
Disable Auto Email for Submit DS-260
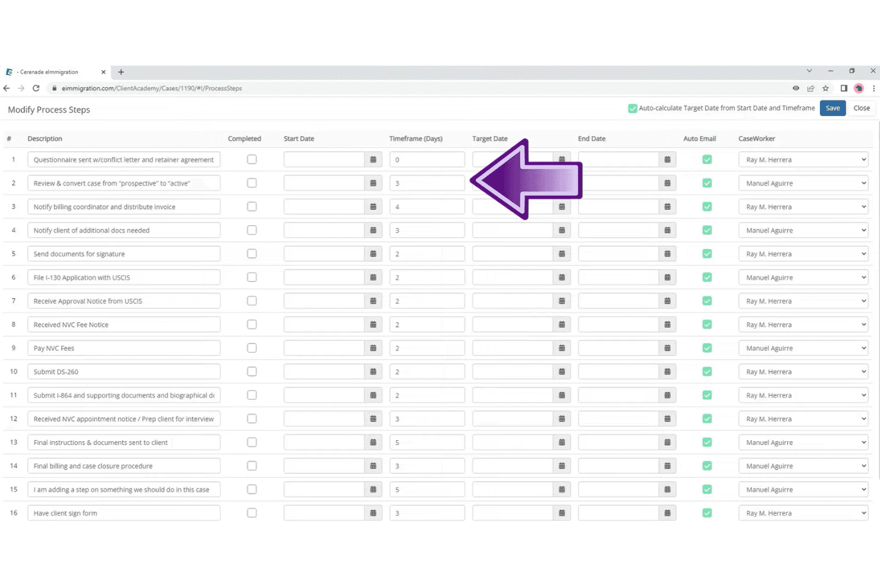[x=707, y=372]
